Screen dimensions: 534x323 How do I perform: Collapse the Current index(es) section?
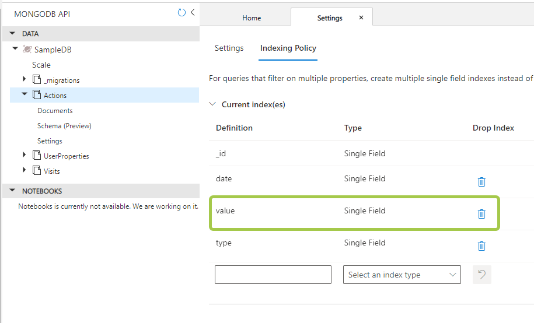coord(212,104)
